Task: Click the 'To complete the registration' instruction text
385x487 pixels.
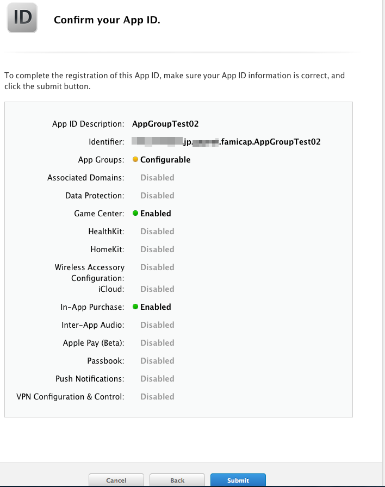Action: click(175, 81)
